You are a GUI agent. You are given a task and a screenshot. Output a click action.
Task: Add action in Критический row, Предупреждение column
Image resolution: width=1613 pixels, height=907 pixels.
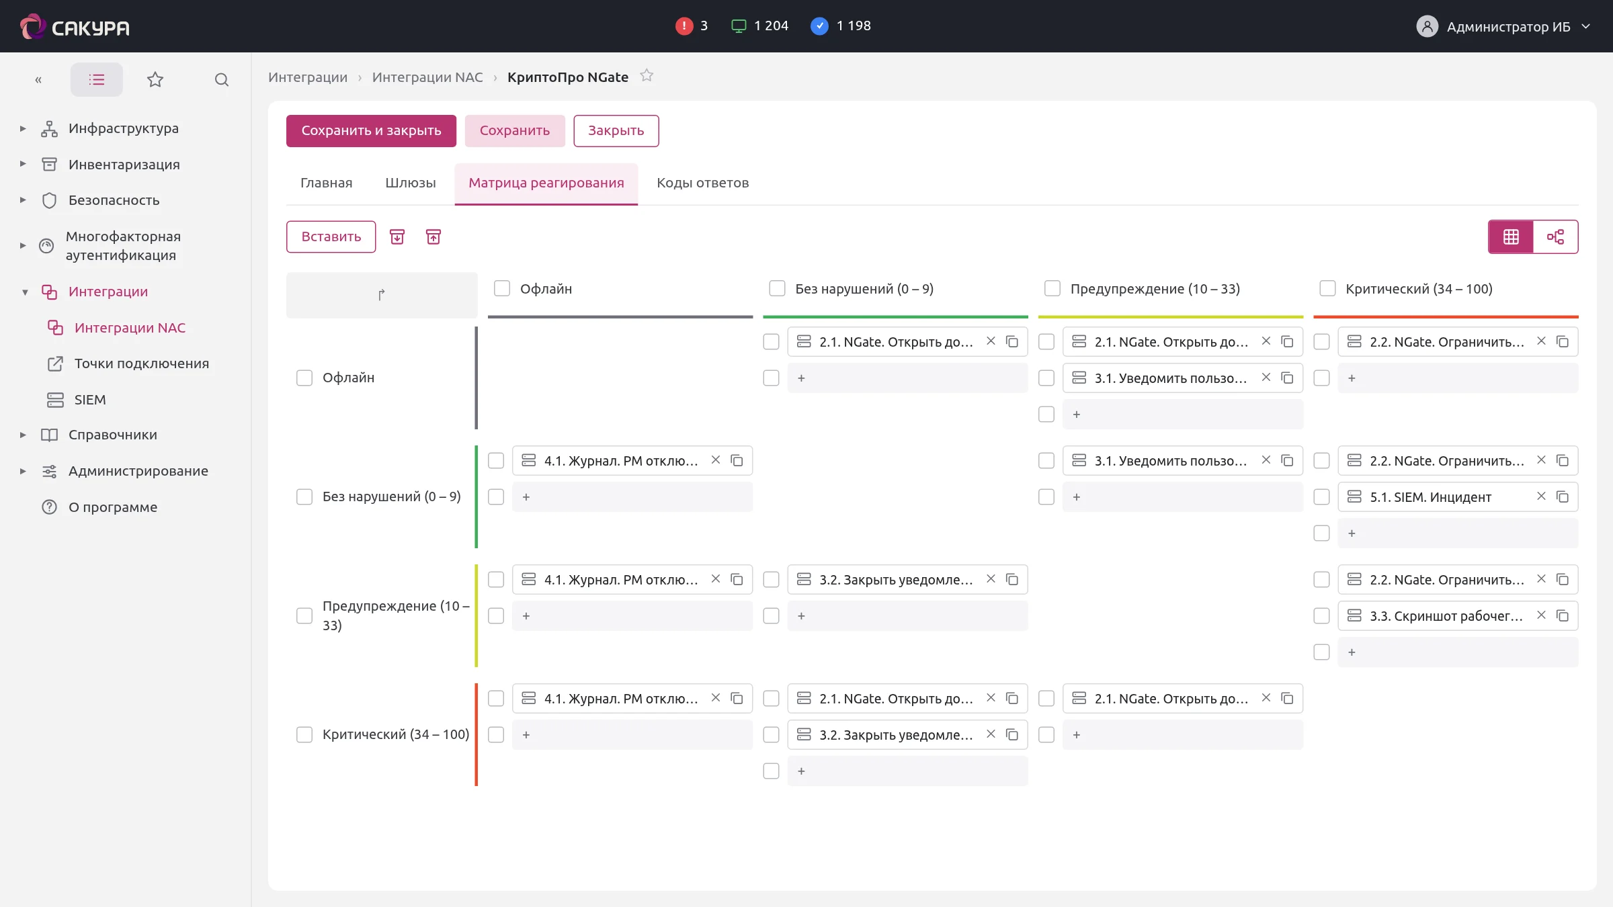[1183, 734]
